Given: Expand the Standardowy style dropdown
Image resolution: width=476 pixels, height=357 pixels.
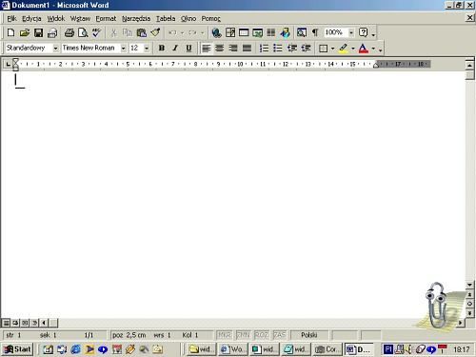Looking at the screenshot, I should 55,49.
